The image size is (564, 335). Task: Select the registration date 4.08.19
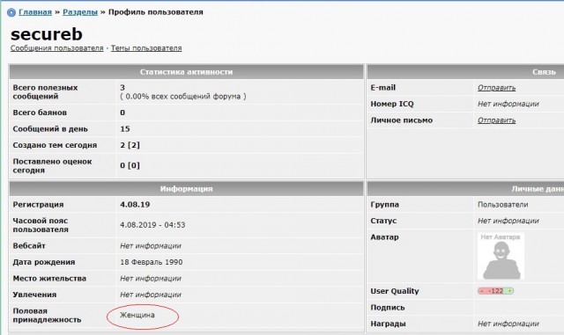[135, 205]
